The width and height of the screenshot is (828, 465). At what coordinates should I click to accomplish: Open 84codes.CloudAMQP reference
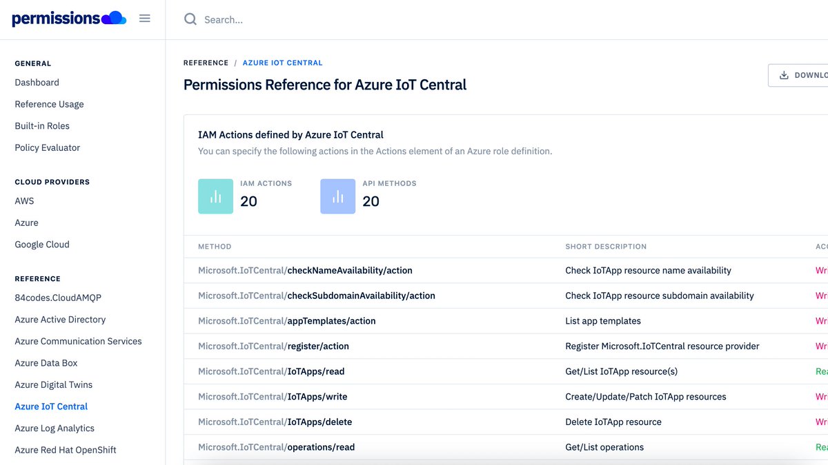pos(58,298)
